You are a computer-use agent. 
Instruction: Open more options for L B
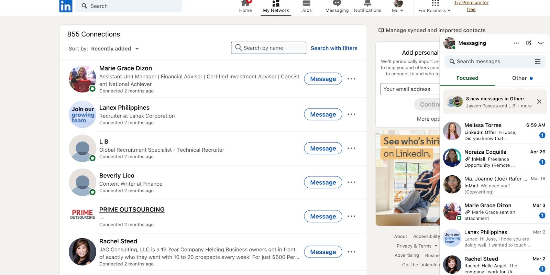point(351,148)
